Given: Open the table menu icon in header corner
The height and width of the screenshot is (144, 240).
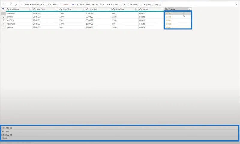Looking at the screenshot, I should 3,9.
